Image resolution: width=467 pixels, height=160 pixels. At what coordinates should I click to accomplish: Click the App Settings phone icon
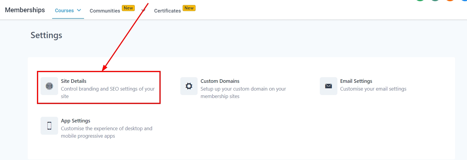pyautogui.click(x=49, y=126)
